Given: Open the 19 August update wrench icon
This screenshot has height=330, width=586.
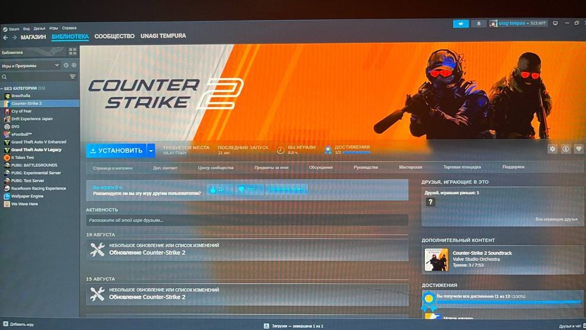Looking at the screenshot, I should click(97, 249).
